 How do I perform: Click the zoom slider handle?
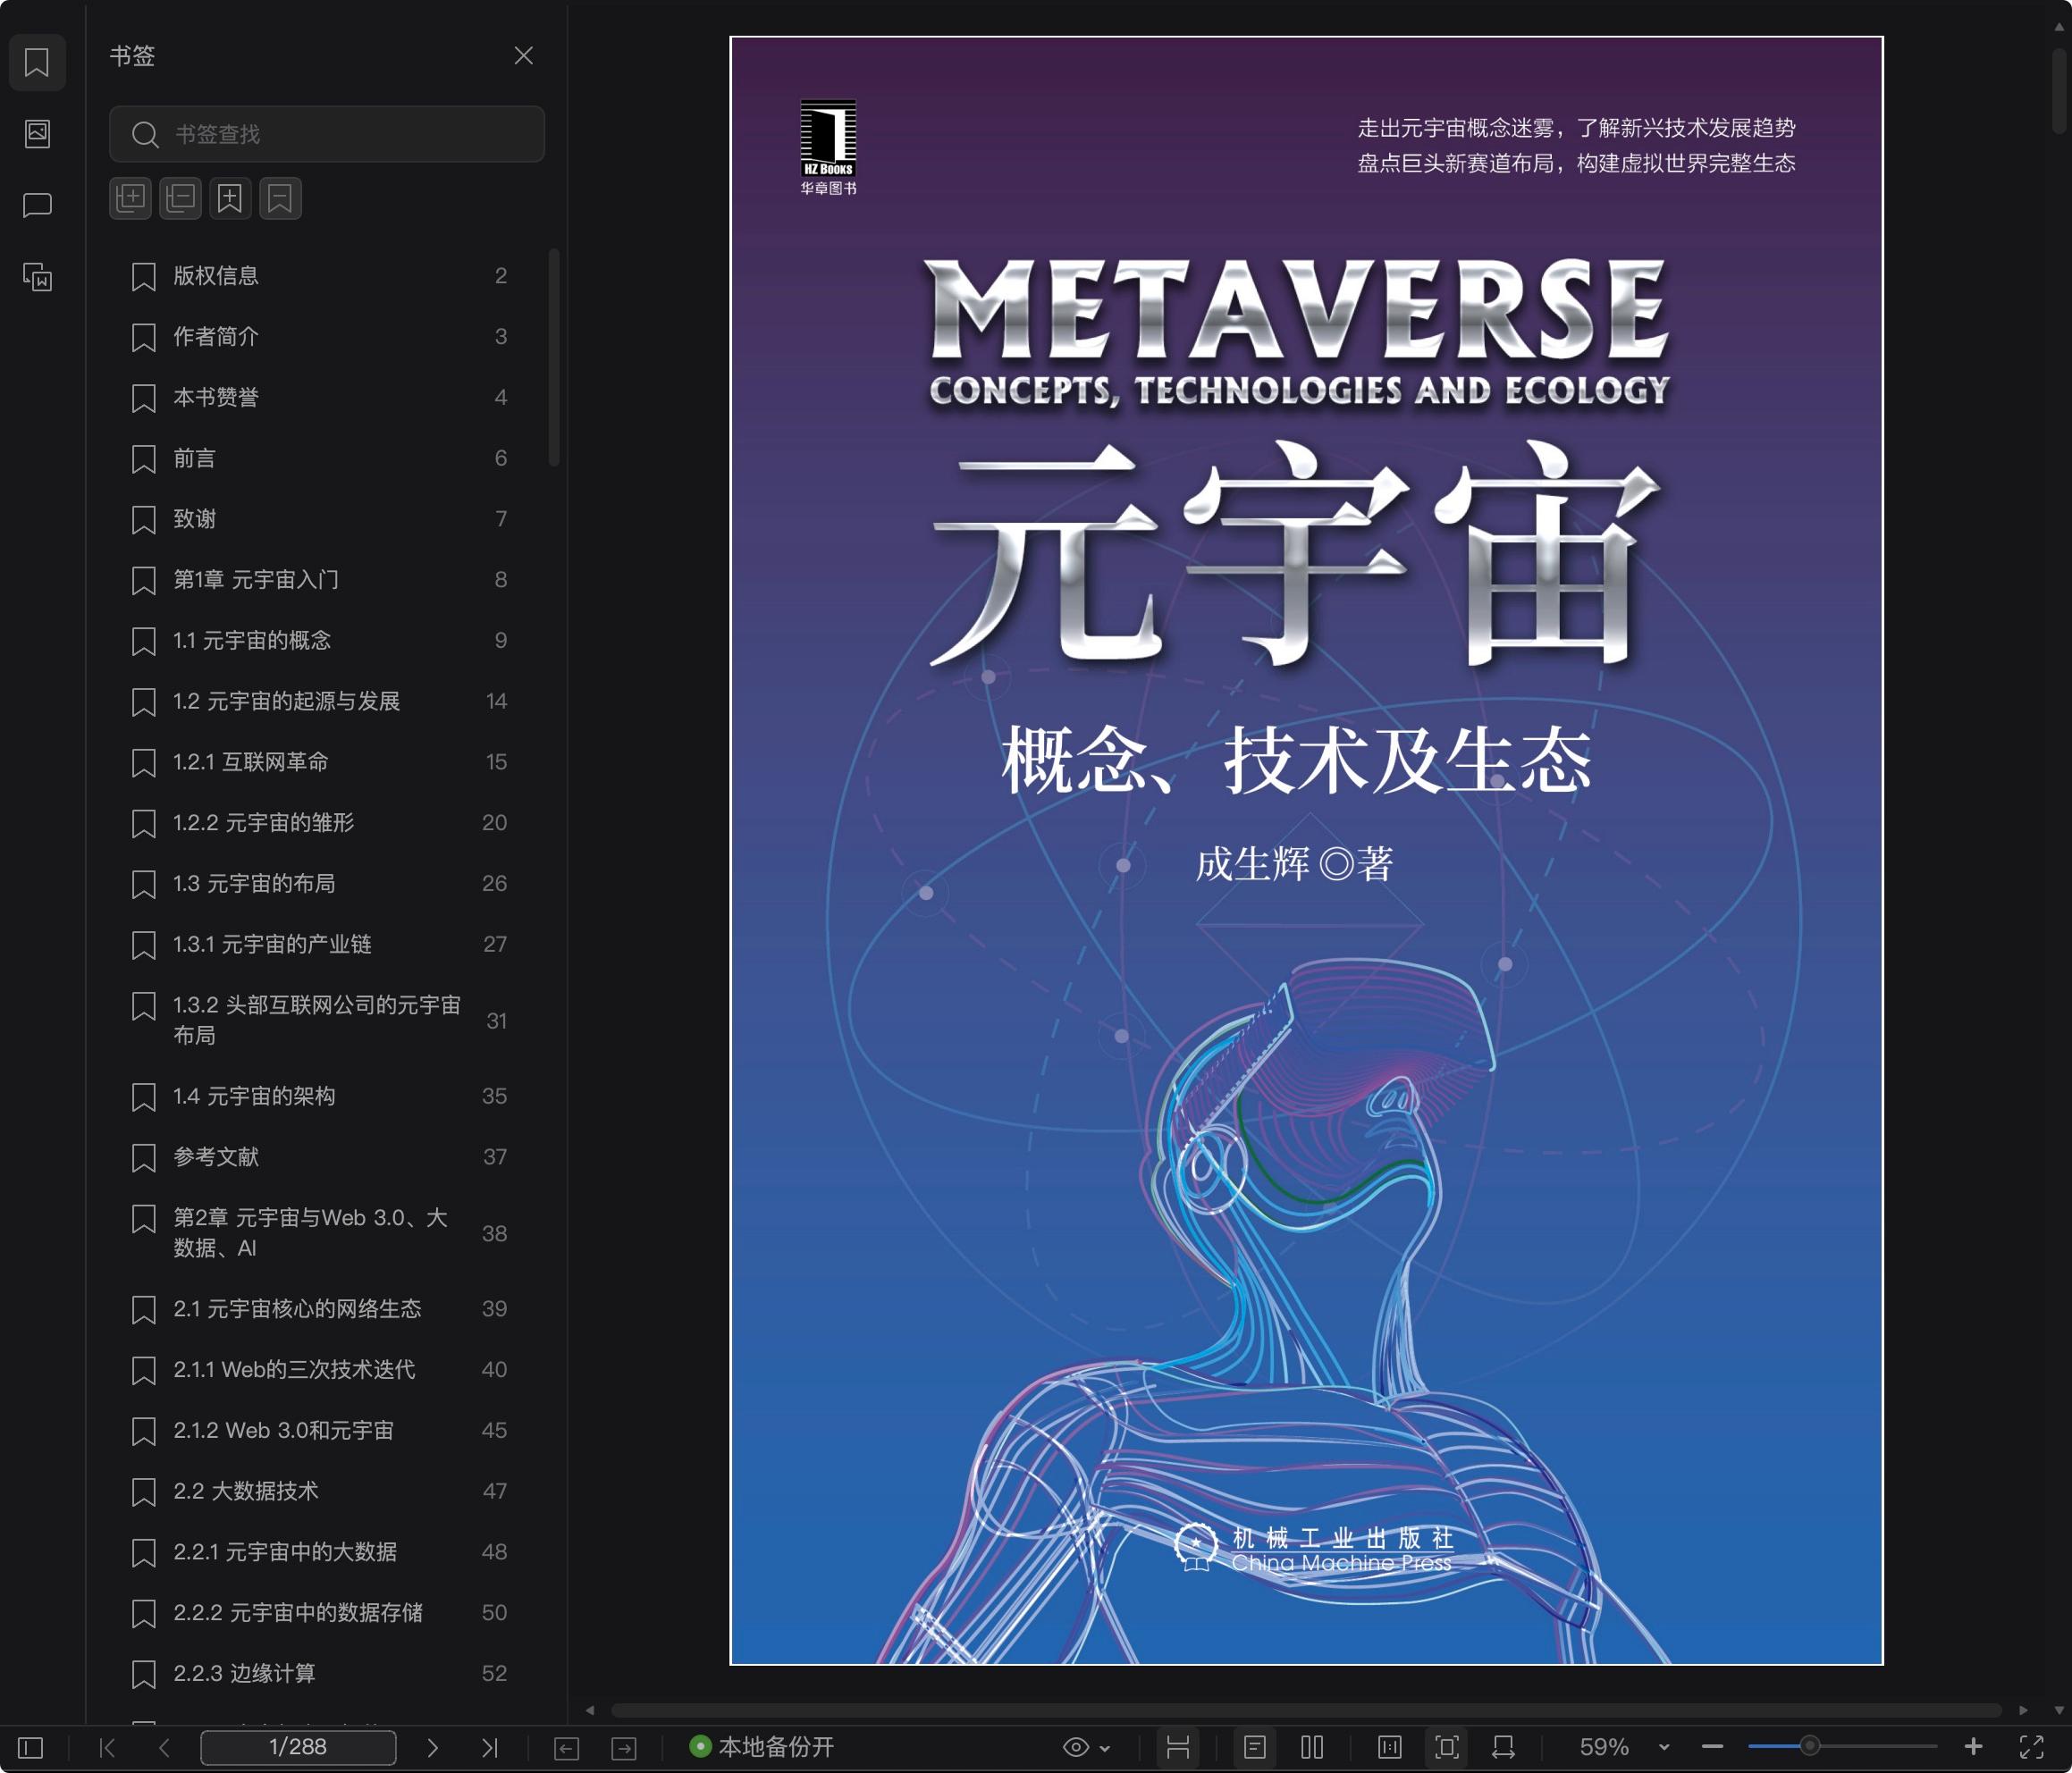pos(1809,1746)
